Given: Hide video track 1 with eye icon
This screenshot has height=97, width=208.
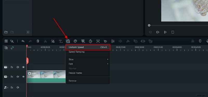Looking at the screenshot, I should (23, 77).
